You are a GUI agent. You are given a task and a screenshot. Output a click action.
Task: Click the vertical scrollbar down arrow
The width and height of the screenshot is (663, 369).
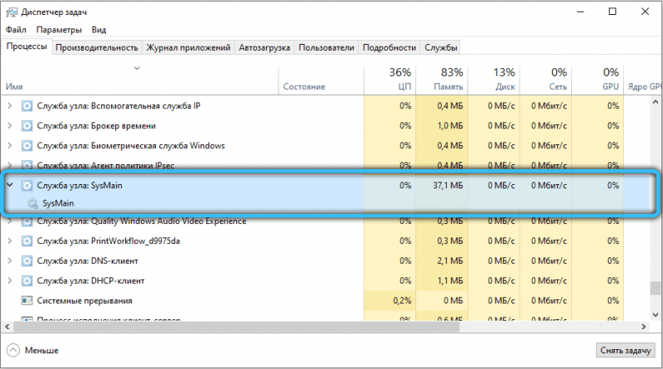(656, 315)
